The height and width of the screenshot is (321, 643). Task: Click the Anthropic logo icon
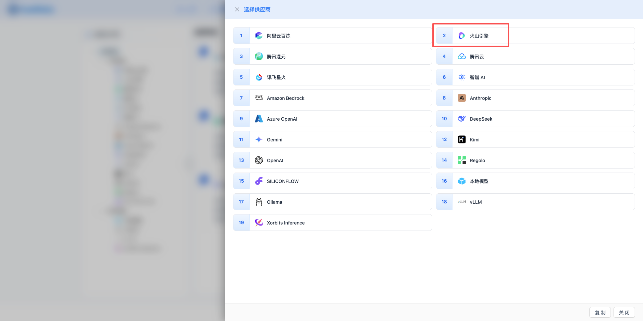(461, 98)
